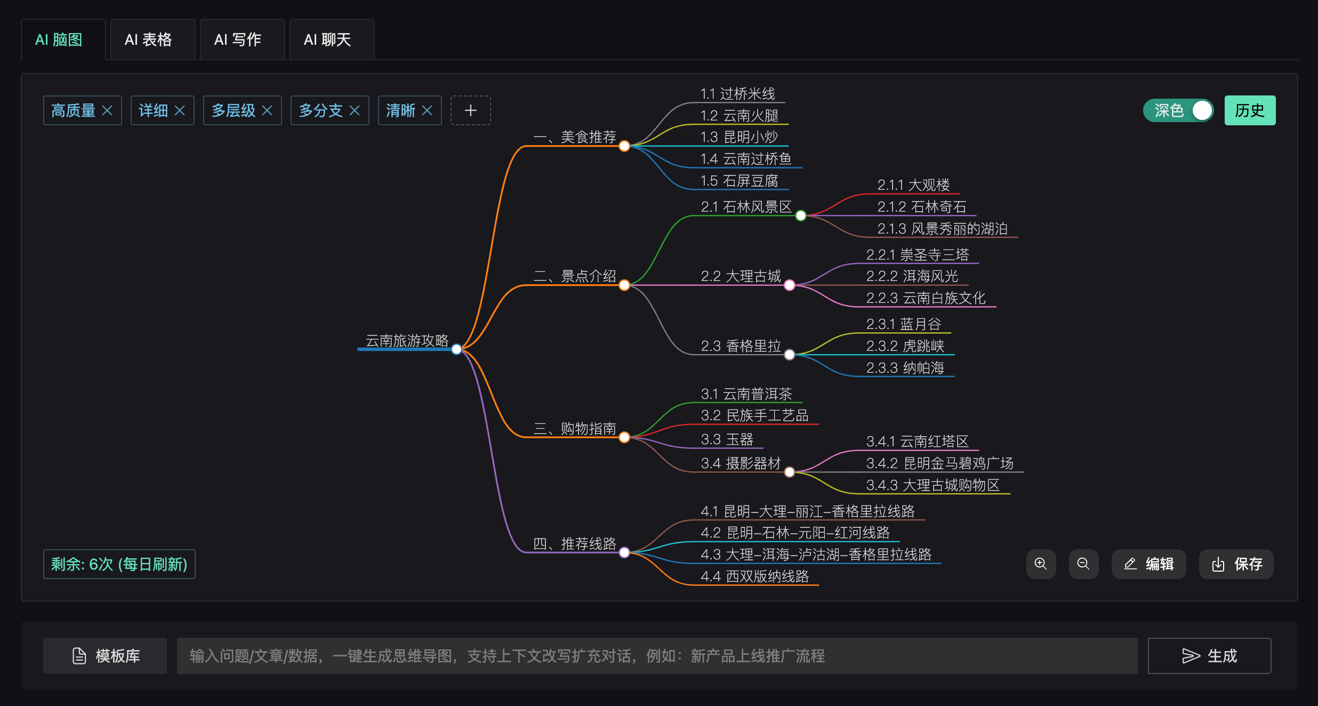Image resolution: width=1318 pixels, height=706 pixels.
Task: Select the 1.1 过桥米线 node
Action: [738, 94]
